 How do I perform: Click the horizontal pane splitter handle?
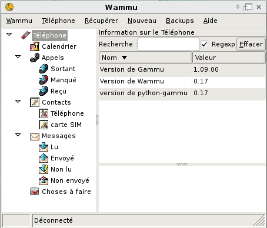pyautogui.click(x=182, y=164)
